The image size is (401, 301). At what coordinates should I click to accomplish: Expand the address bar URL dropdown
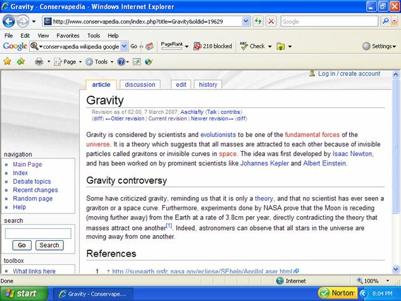point(246,22)
